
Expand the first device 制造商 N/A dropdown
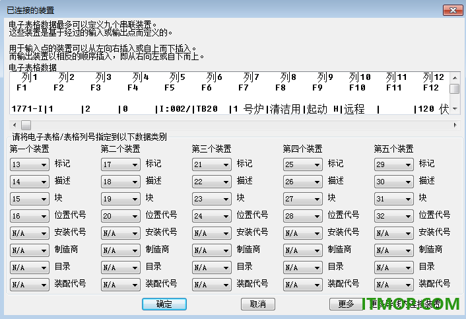click(30, 250)
